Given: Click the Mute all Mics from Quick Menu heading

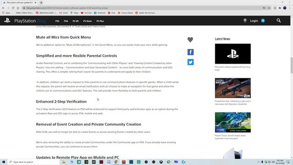Looking at the screenshot, I should [63, 37].
